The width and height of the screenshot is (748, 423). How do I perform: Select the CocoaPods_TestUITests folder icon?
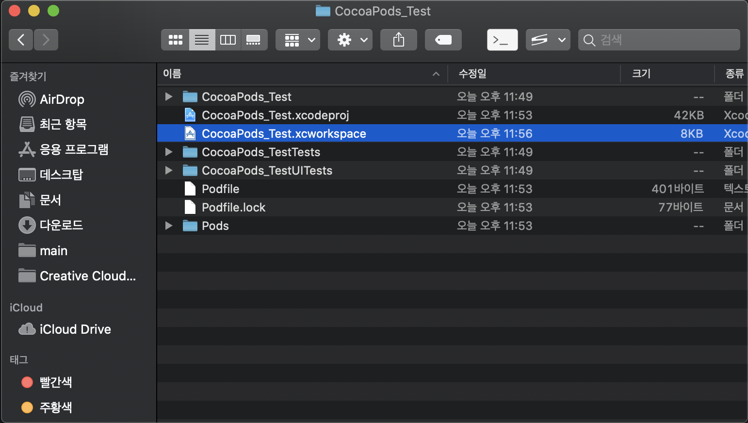[x=190, y=170]
